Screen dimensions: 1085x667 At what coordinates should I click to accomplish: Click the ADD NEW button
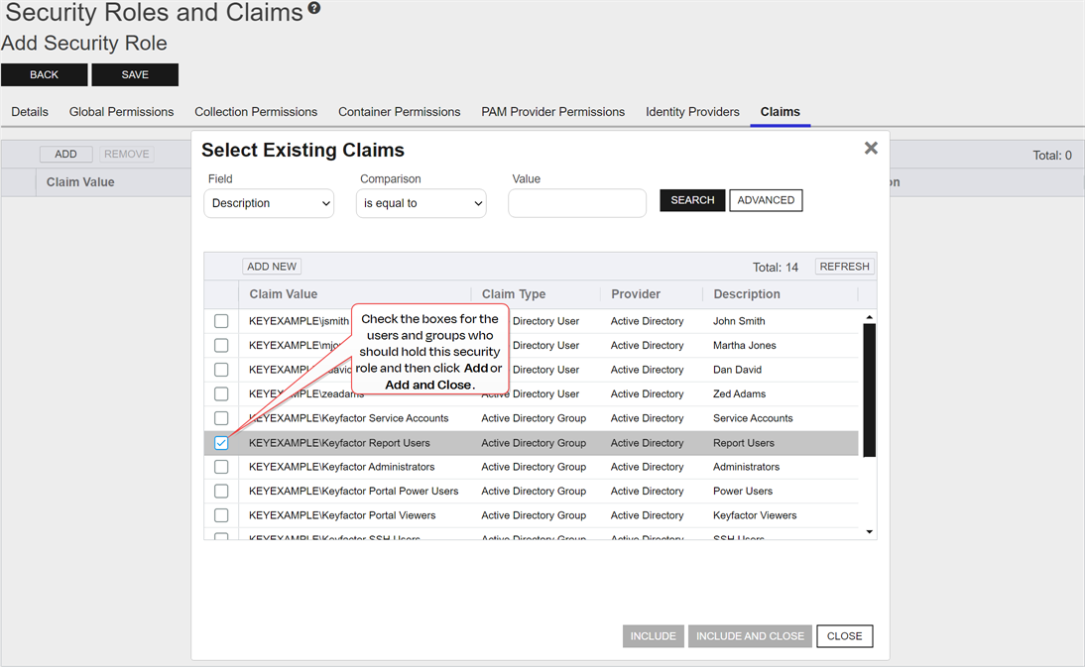click(272, 267)
